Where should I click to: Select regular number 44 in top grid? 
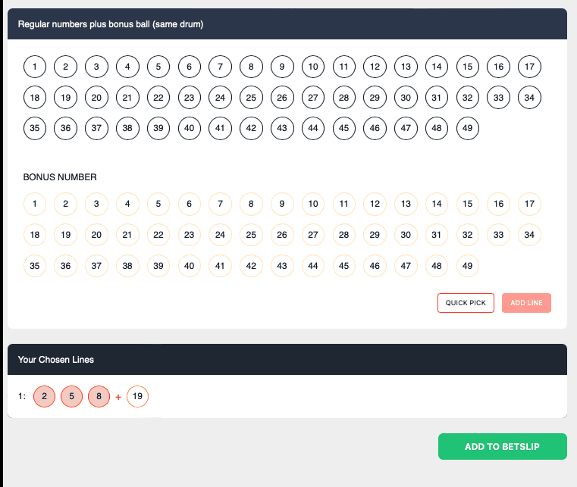tap(313, 128)
